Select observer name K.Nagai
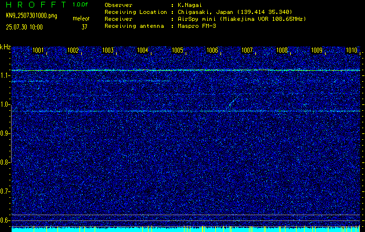The image size is (365, 232). (189, 5)
